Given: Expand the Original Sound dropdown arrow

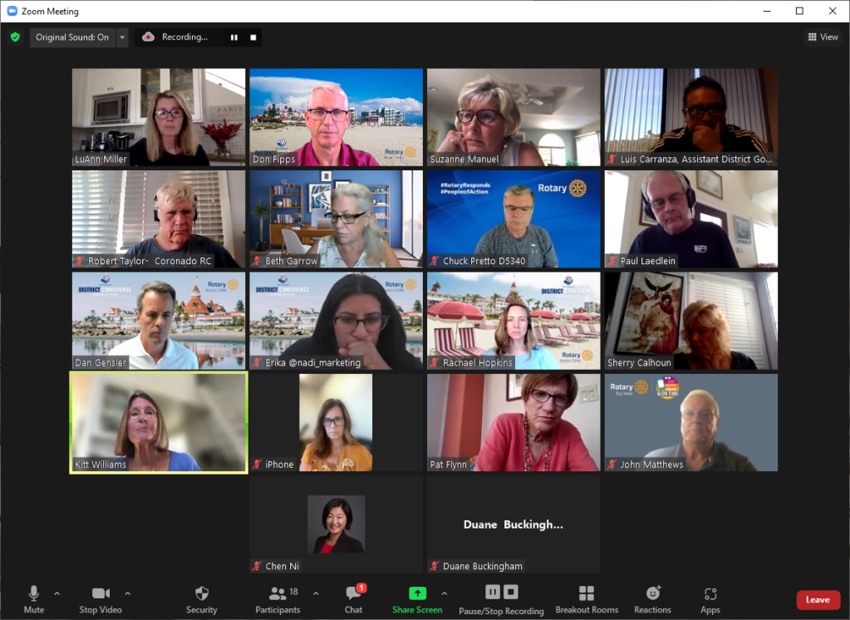Looking at the screenshot, I should (123, 37).
